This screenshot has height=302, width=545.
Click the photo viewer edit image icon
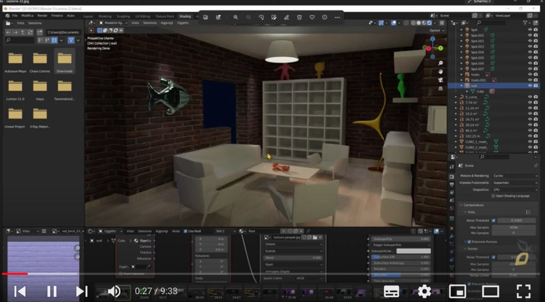coord(274,18)
